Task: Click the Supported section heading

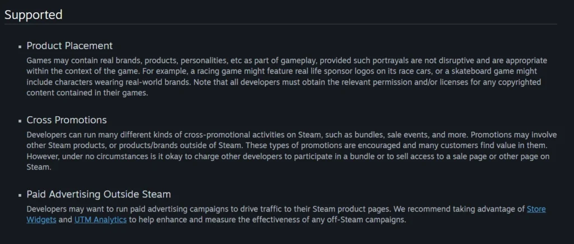Action: tap(34, 15)
